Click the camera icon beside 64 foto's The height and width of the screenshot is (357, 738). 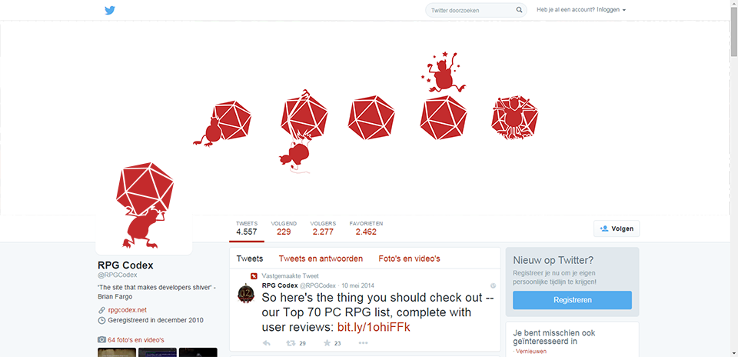pos(101,339)
